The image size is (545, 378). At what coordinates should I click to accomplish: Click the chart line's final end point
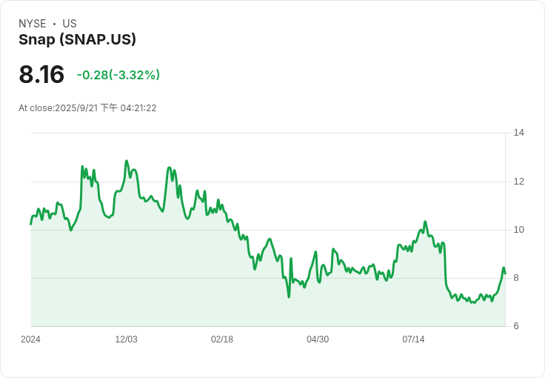click(505, 273)
